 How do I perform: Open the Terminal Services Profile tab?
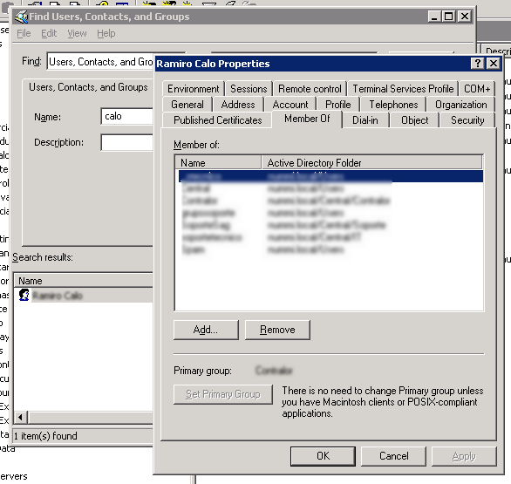[x=403, y=89]
